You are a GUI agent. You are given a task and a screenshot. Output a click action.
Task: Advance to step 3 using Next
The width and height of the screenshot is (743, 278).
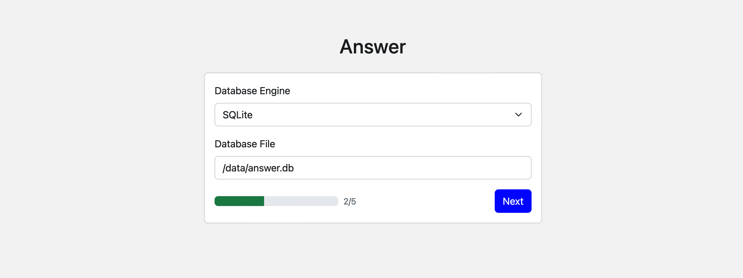point(513,201)
